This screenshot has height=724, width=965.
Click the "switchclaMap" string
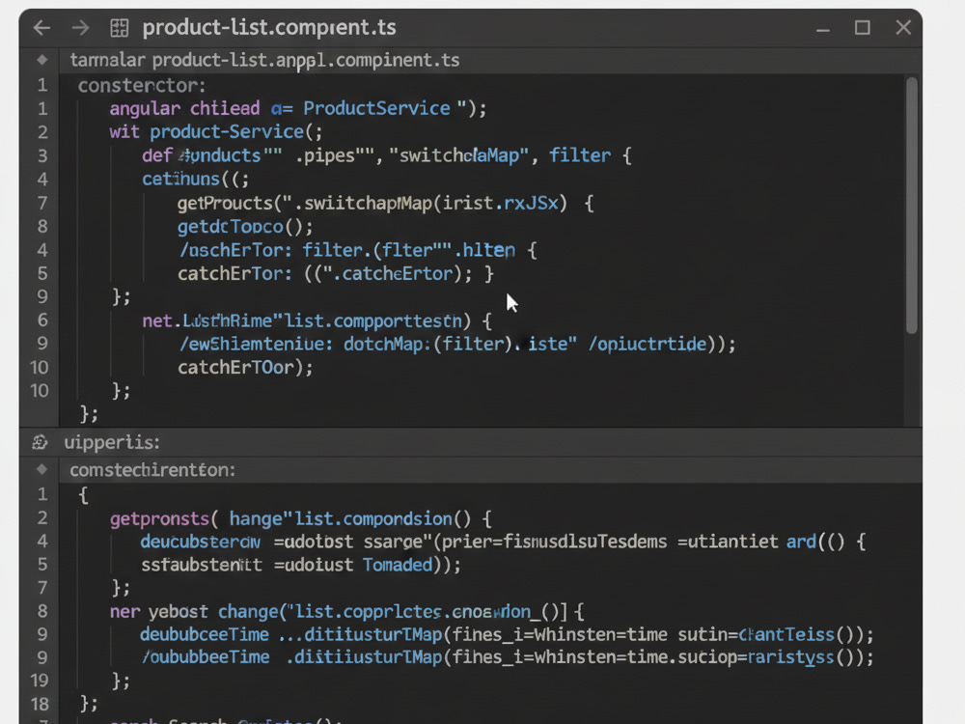(x=458, y=155)
